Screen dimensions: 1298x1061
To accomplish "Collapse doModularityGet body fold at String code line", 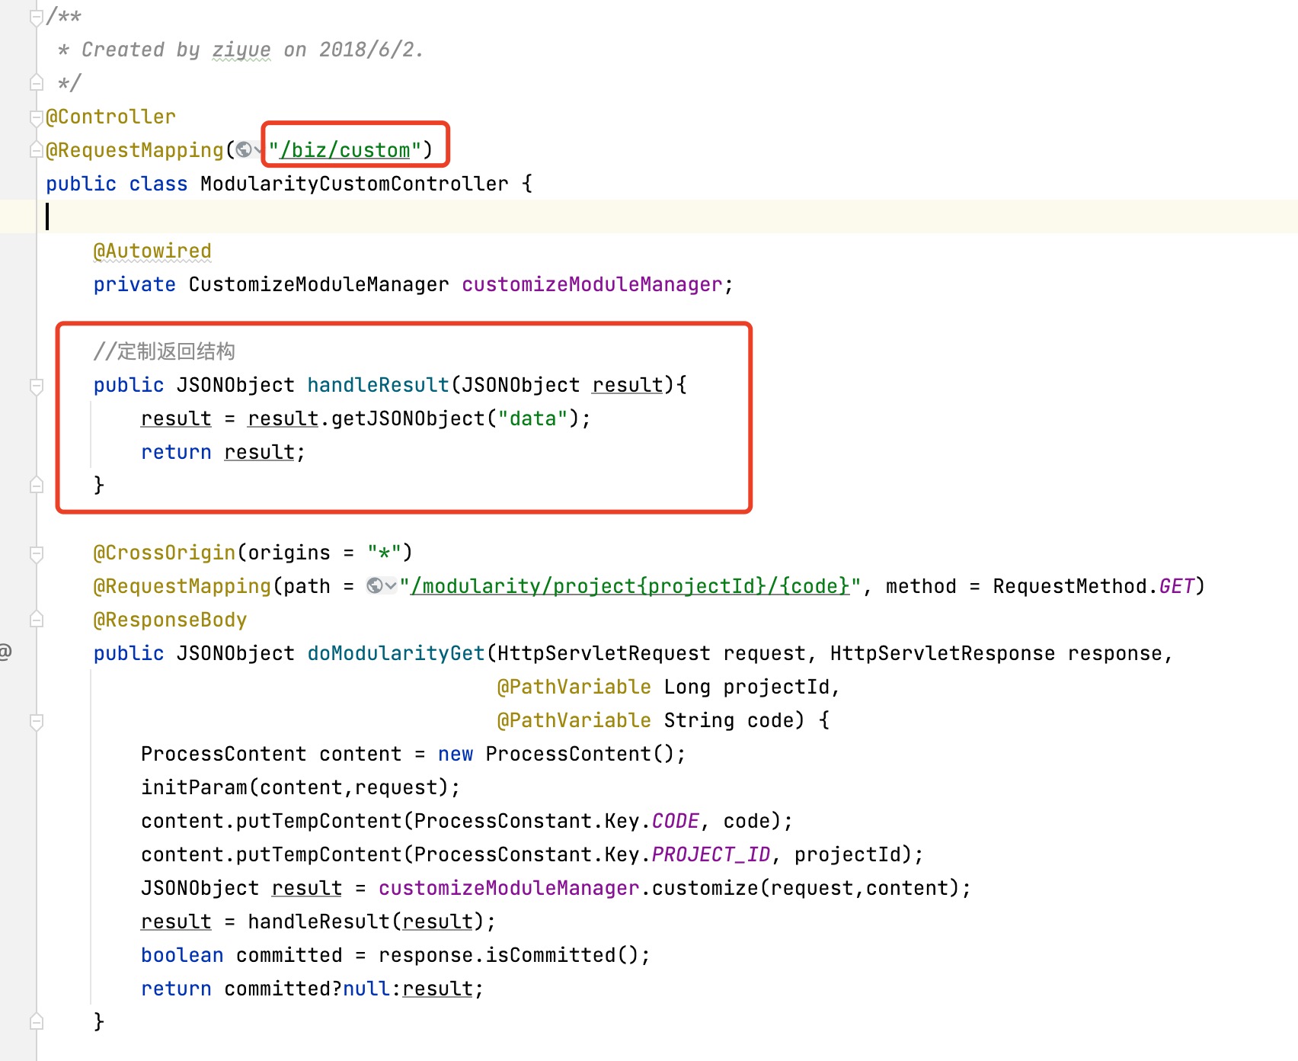I will coord(36,721).
